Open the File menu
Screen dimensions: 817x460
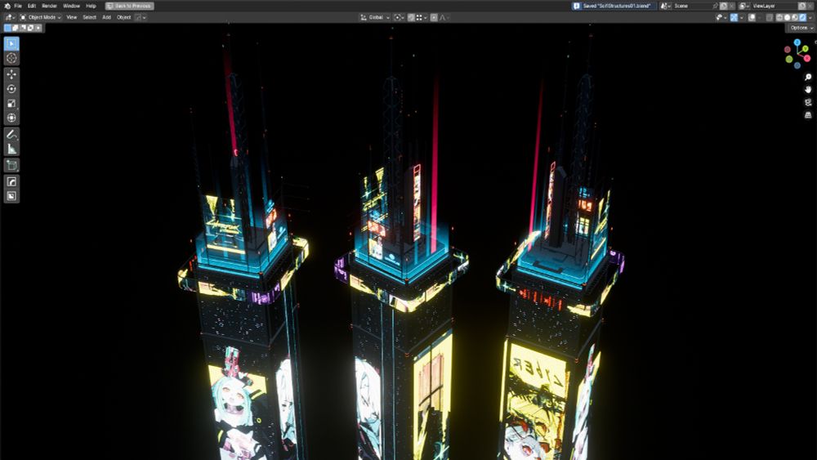click(x=18, y=6)
